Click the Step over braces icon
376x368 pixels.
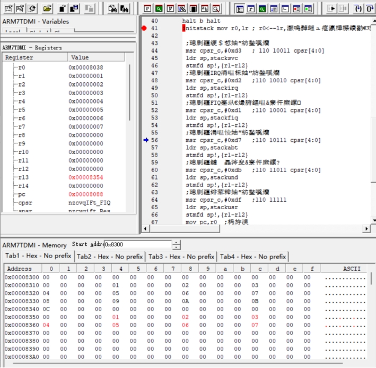370,9
